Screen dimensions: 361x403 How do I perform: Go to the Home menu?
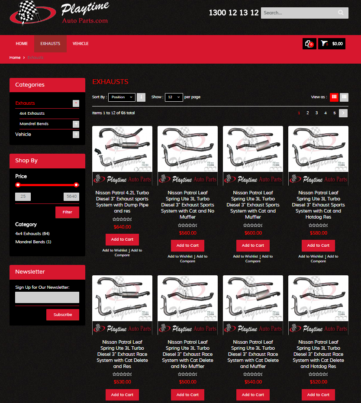(x=22, y=44)
